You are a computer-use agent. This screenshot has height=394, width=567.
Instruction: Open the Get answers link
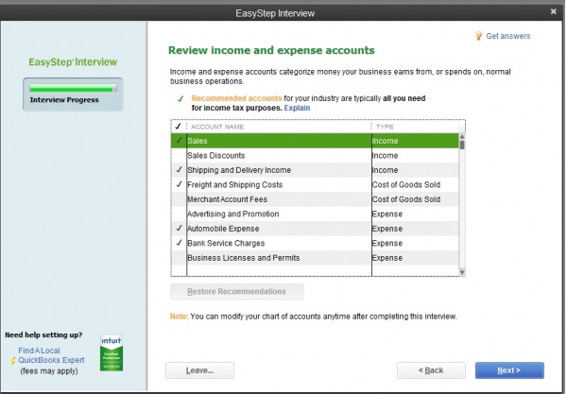pos(508,36)
